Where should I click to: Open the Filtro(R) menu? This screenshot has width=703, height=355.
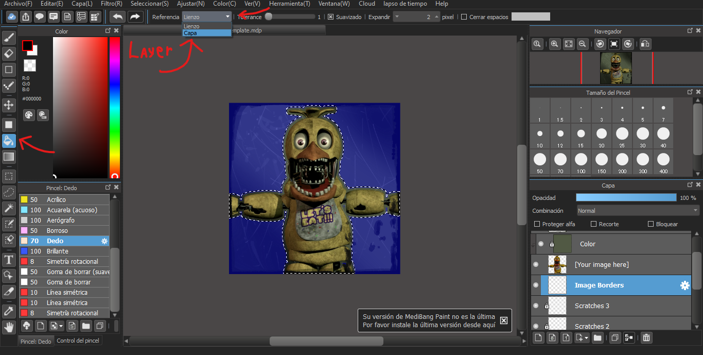tap(112, 4)
